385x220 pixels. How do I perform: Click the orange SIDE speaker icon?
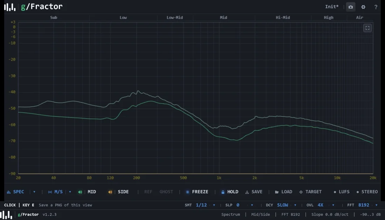pos(110,192)
